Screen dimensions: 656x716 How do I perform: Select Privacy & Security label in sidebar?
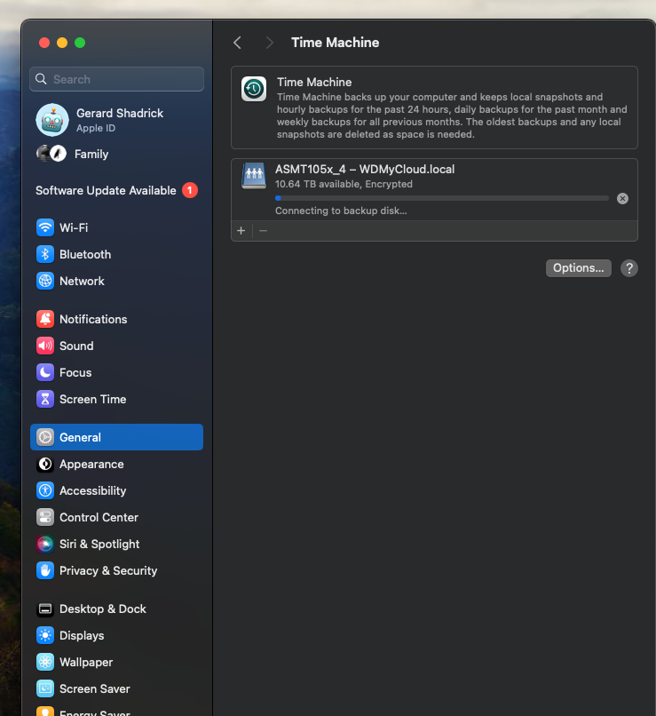coord(108,570)
